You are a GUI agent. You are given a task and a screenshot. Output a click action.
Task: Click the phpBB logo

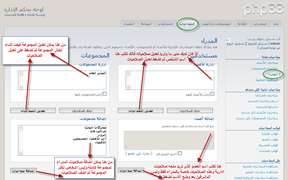[264, 9]
